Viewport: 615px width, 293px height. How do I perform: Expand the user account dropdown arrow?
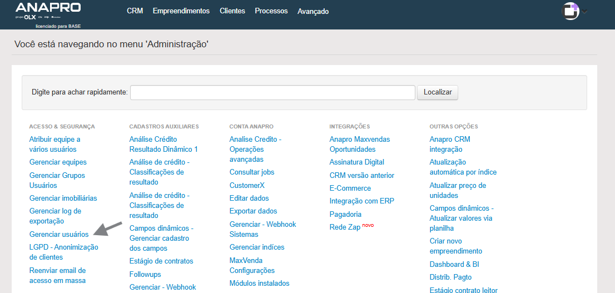click(x=584, y=12)
